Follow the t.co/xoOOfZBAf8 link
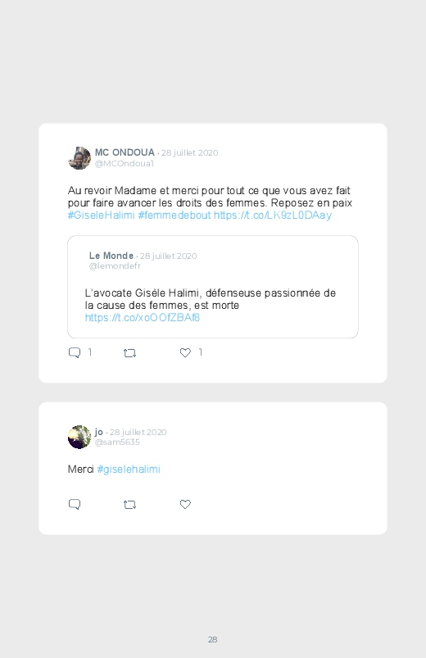The height and width of the screenshot is (658, 426). tap(143, 318)
